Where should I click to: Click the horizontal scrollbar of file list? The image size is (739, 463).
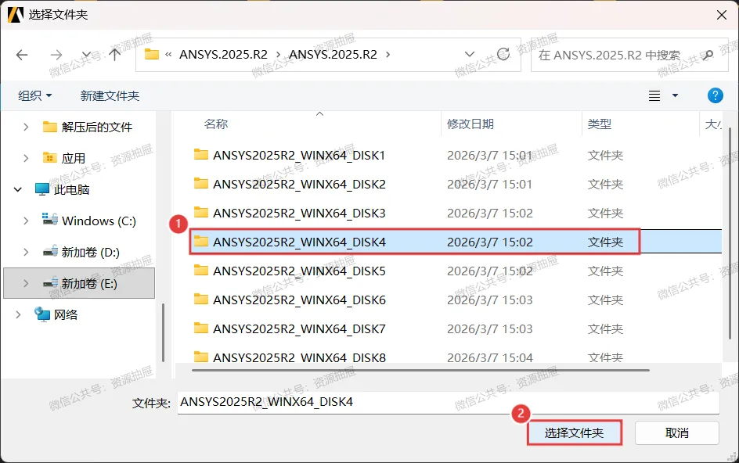420,370
